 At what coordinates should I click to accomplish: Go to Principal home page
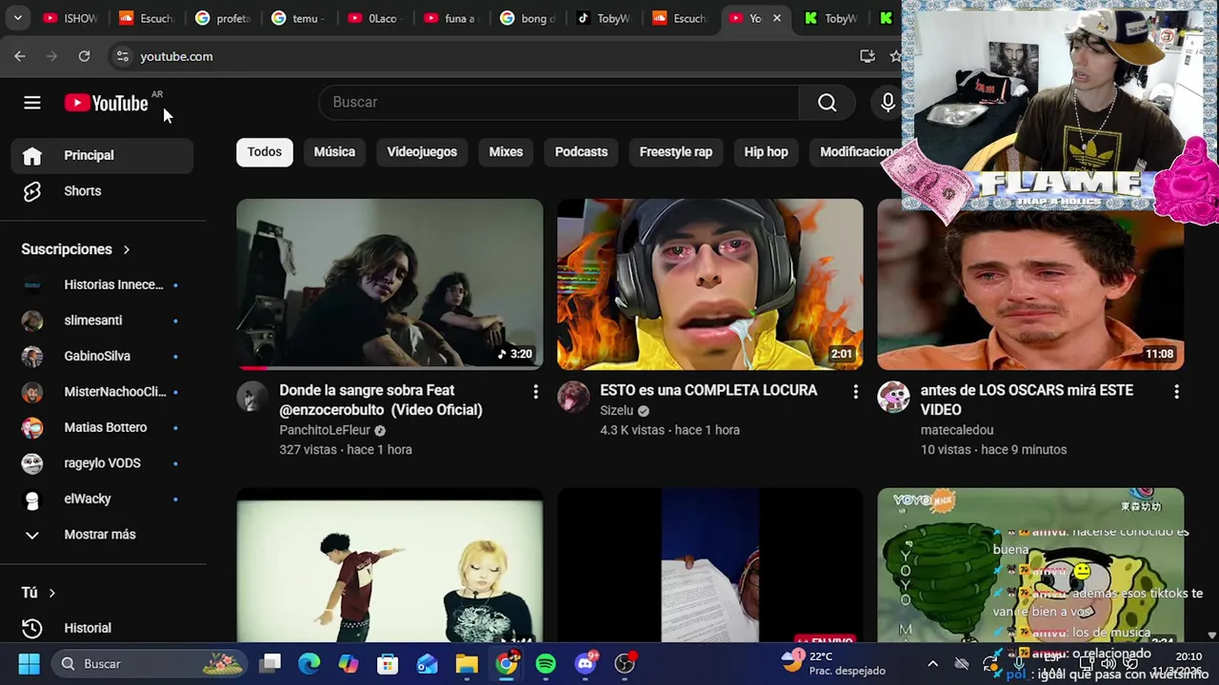(102, 155)
